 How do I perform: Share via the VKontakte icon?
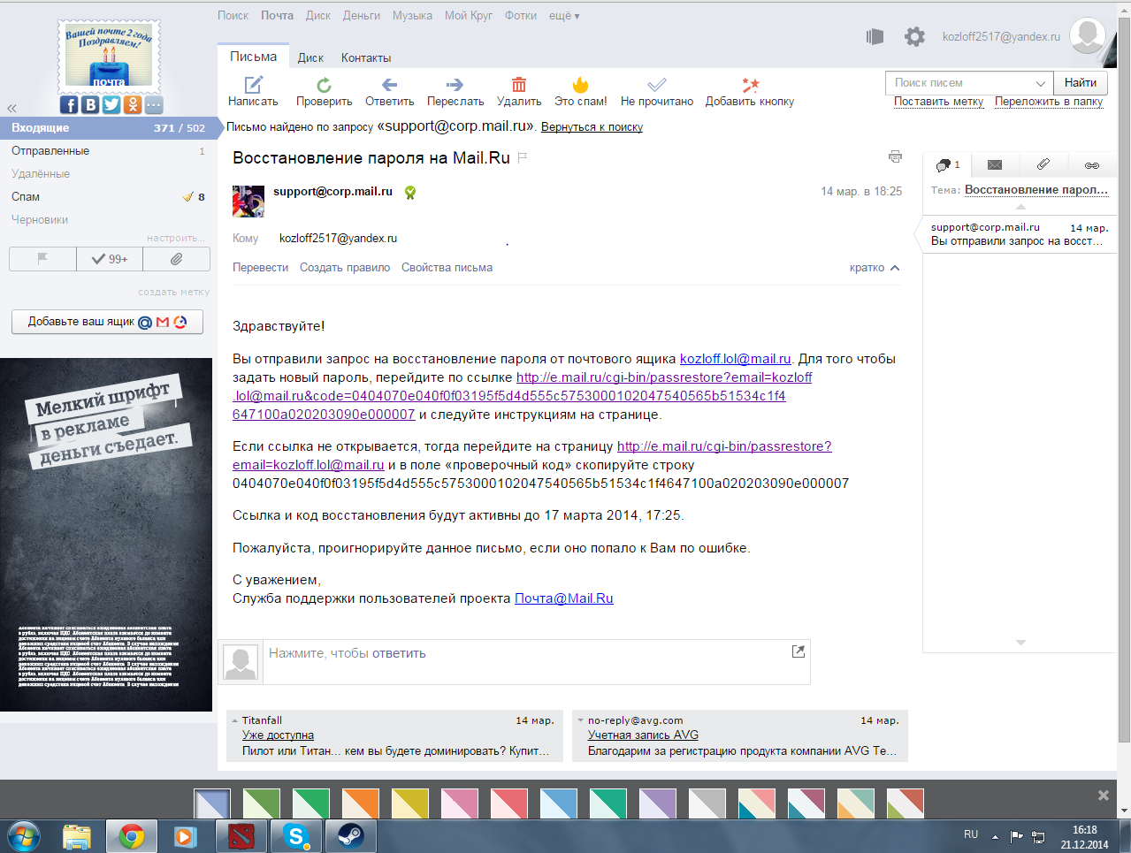[90, 104]
